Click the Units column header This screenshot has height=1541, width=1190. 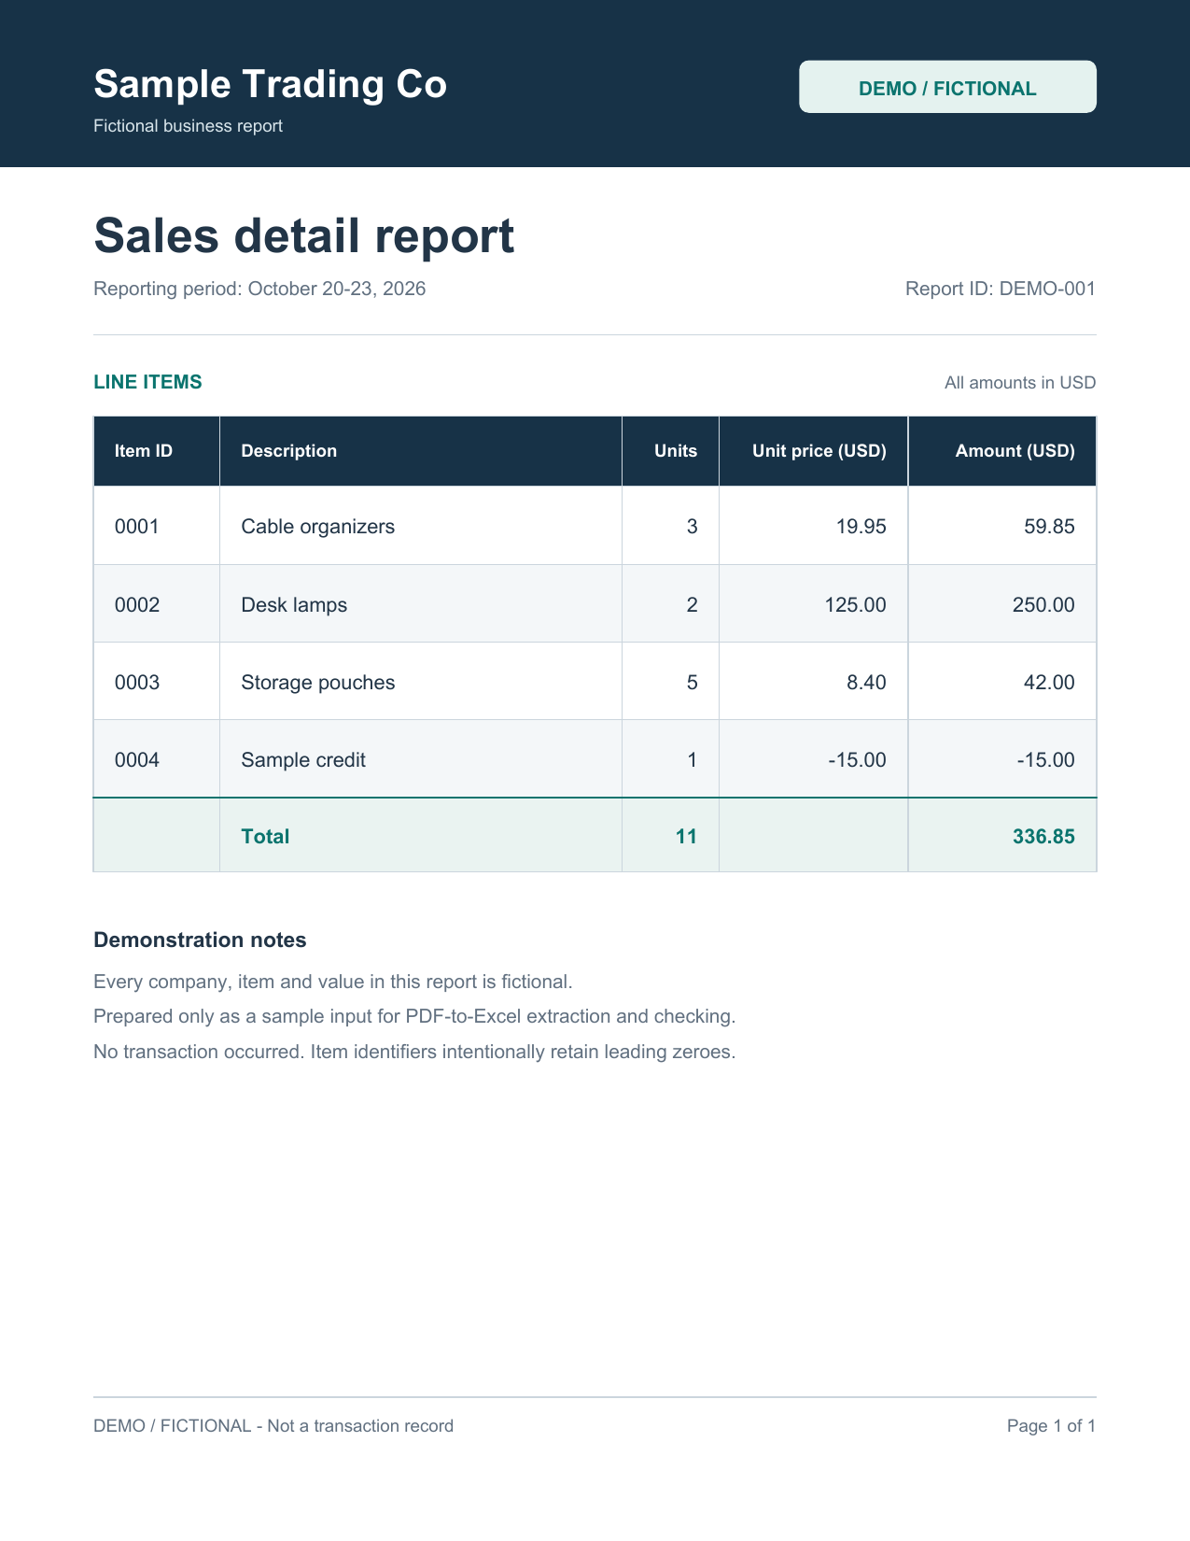click(670, 451)
